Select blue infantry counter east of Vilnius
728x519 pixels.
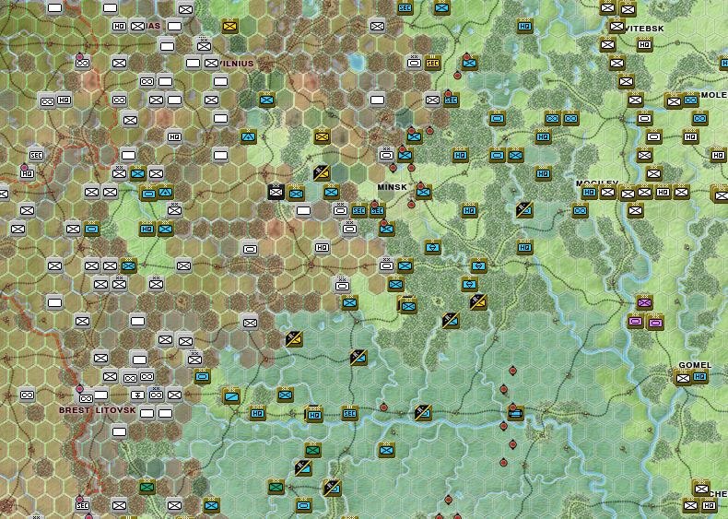pos(266,100)
